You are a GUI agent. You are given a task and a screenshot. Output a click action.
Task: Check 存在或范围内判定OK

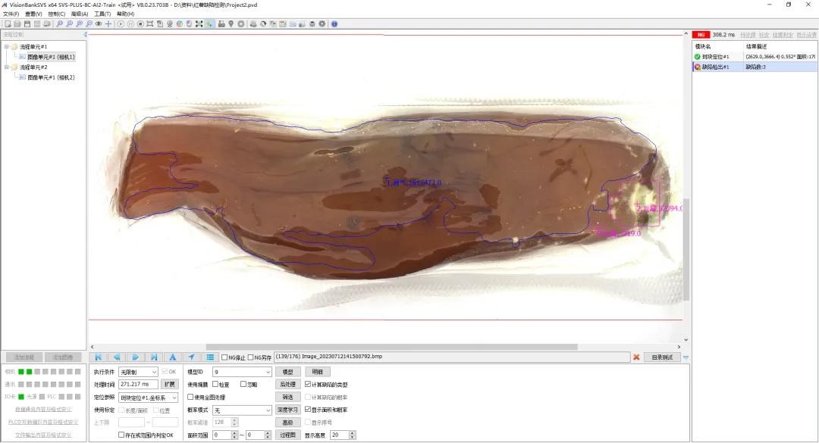pyautogui.click(x=121, y=435)
